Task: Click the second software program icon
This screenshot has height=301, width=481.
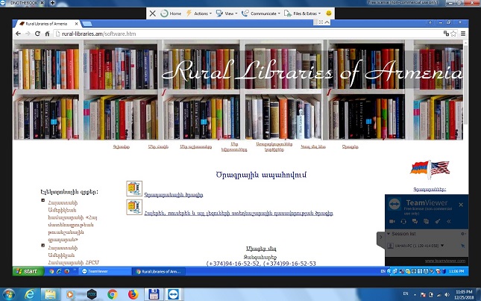Action: point(133,207)
